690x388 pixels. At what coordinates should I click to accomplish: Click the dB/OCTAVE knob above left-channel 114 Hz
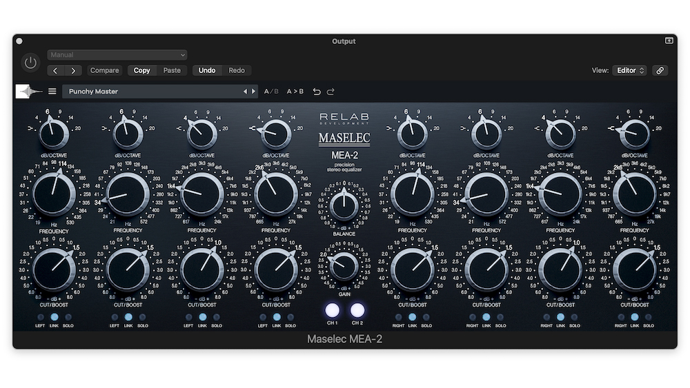coord(54,134)
